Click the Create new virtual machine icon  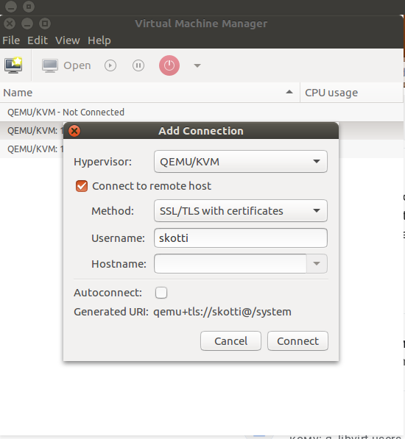tap(13, 65)
